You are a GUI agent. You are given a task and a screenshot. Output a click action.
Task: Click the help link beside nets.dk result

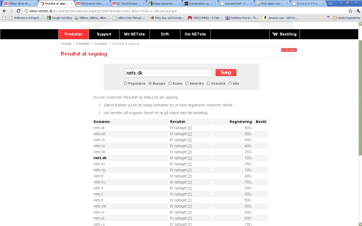(x=190, y=158)
